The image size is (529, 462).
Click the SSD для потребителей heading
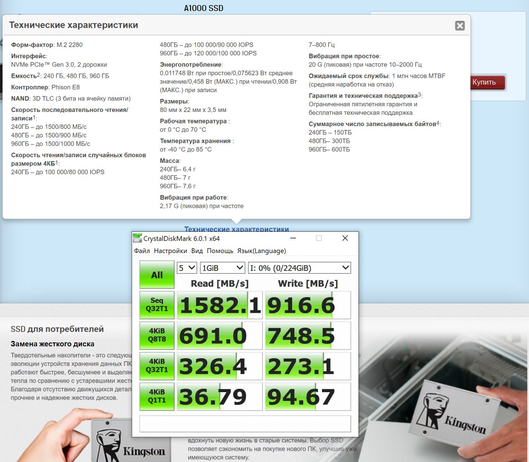(57, 329)
